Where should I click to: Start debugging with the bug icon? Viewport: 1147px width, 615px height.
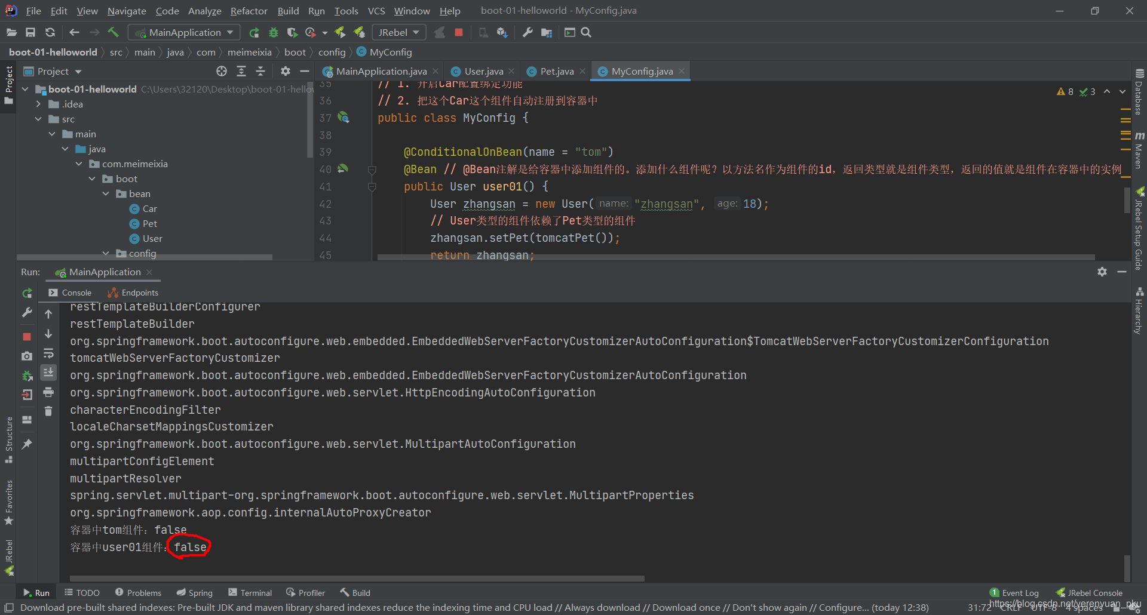click(274, 32)
